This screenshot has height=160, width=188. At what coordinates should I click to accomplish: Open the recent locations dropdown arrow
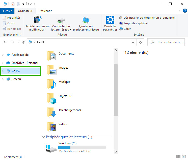[x=18, y=42]
